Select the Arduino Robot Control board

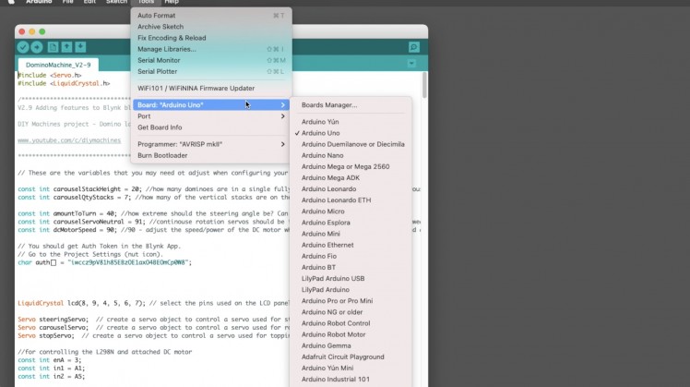pyautogui.click(x=351, y=323)
